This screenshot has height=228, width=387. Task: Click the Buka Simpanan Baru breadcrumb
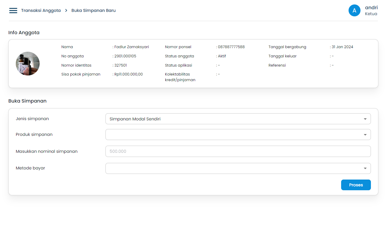click(94, 10)
